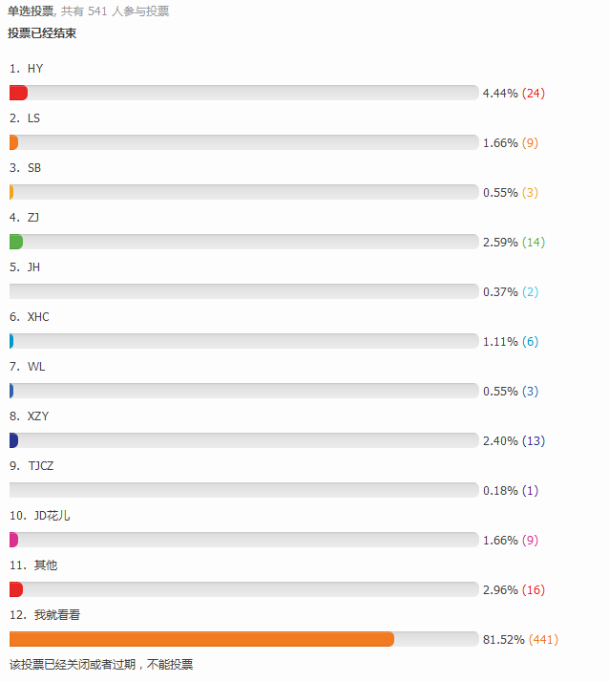Image resolution: width=609 pixels, height=682 pixels.
Task: Click the 1.66% (9) result for LS
Action: [x=511, y=142]
